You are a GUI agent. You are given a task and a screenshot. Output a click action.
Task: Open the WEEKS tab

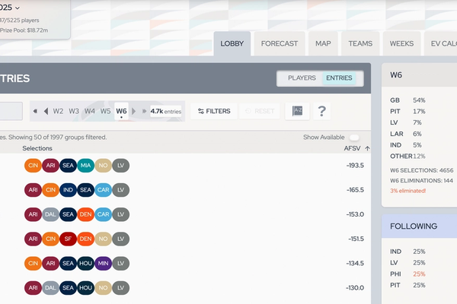pos(401,43)
